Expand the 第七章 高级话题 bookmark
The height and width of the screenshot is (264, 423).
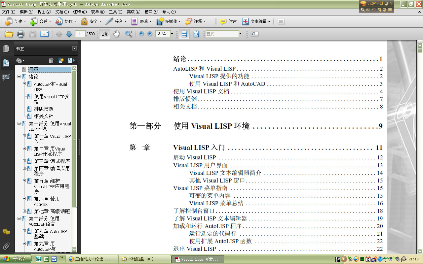[24, 211]
